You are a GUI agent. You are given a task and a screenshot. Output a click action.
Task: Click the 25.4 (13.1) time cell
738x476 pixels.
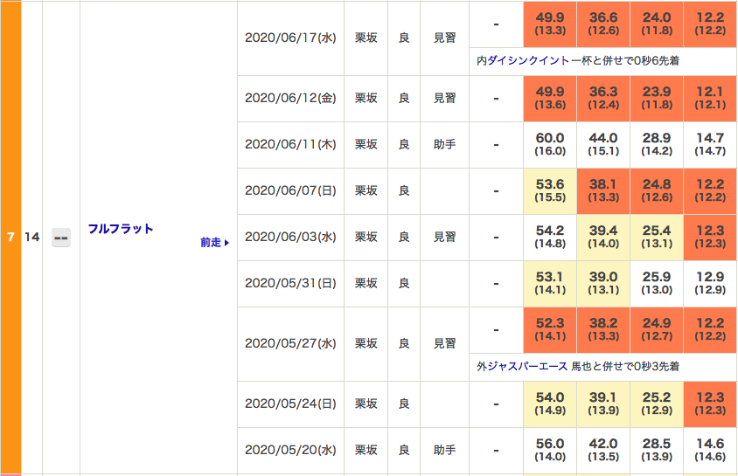pos(657,237)
